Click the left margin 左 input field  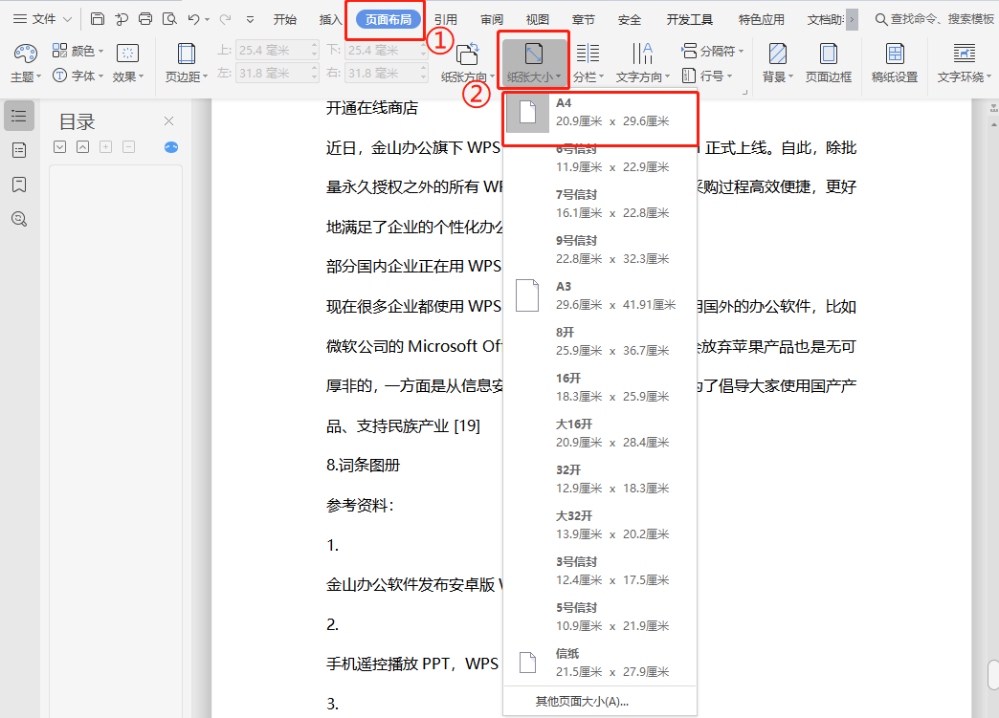click(276, 74)
